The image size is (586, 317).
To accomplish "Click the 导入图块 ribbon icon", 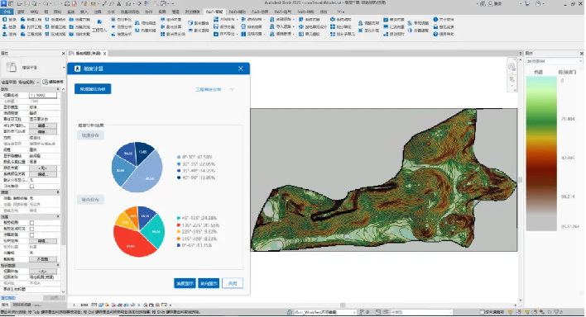I will click(x=271, y=27).
